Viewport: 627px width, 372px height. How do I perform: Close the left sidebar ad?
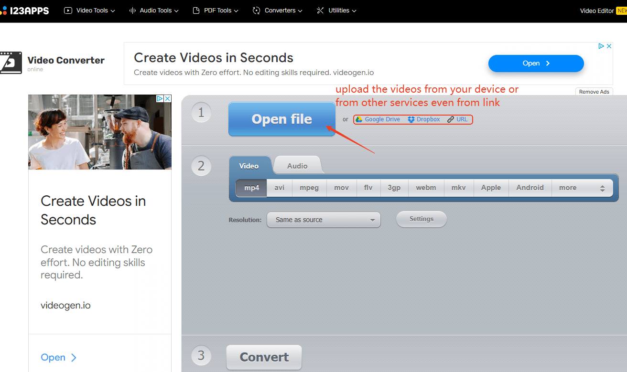point(167,98)
